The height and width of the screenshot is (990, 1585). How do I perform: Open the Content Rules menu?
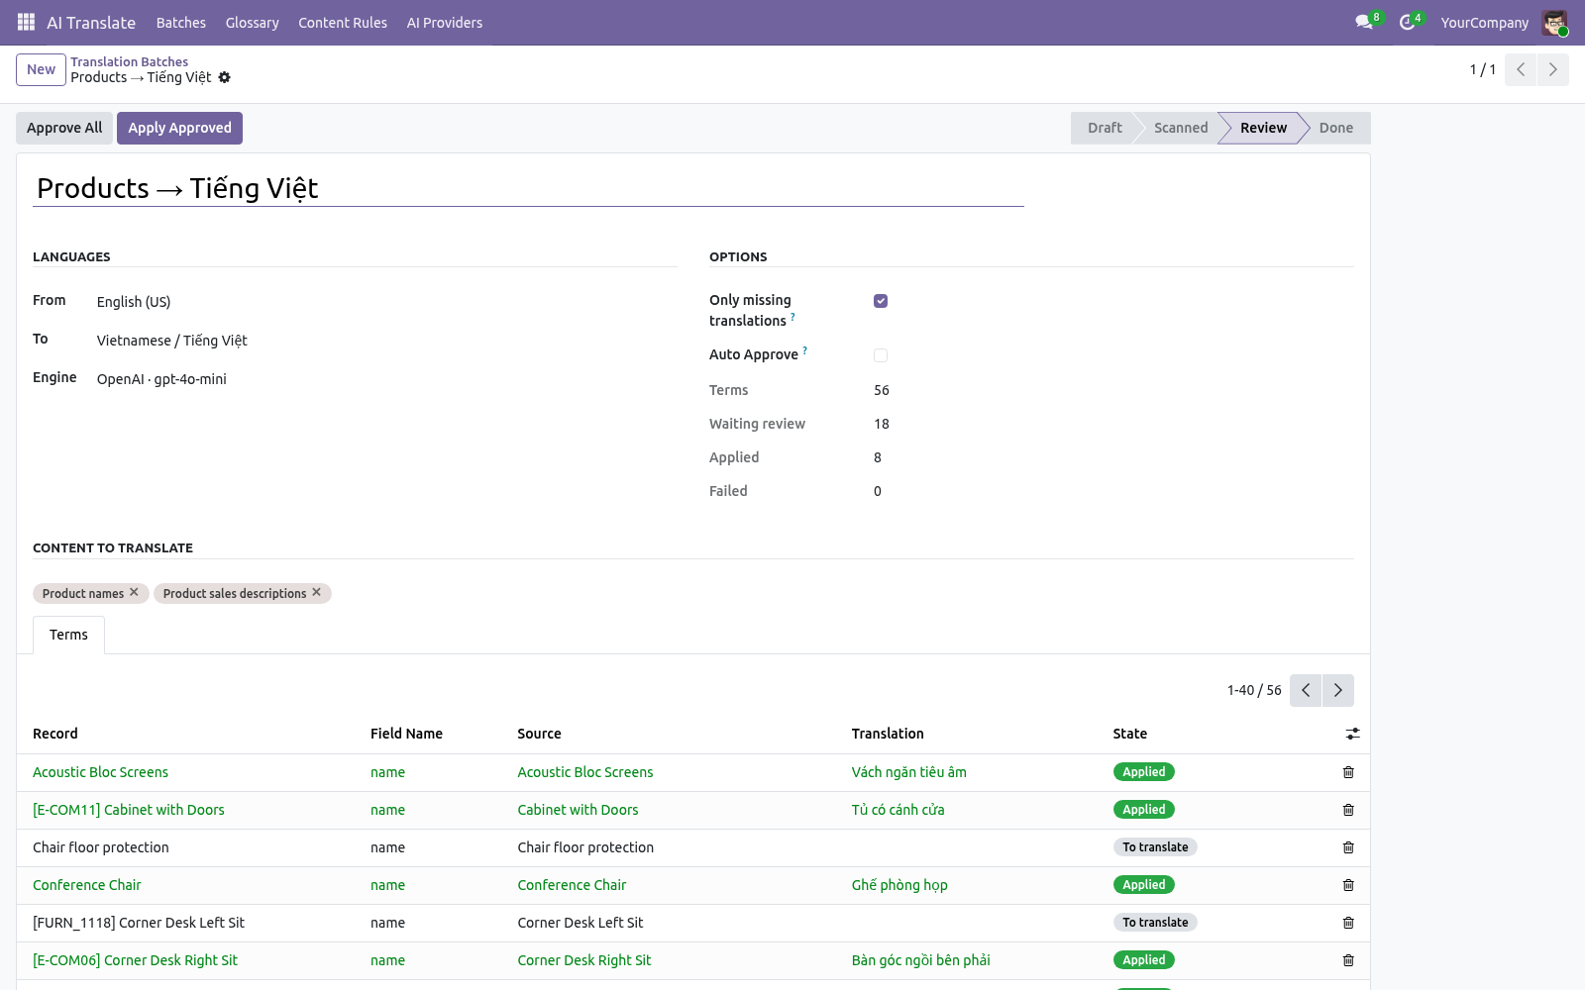(x=343, y=23)
